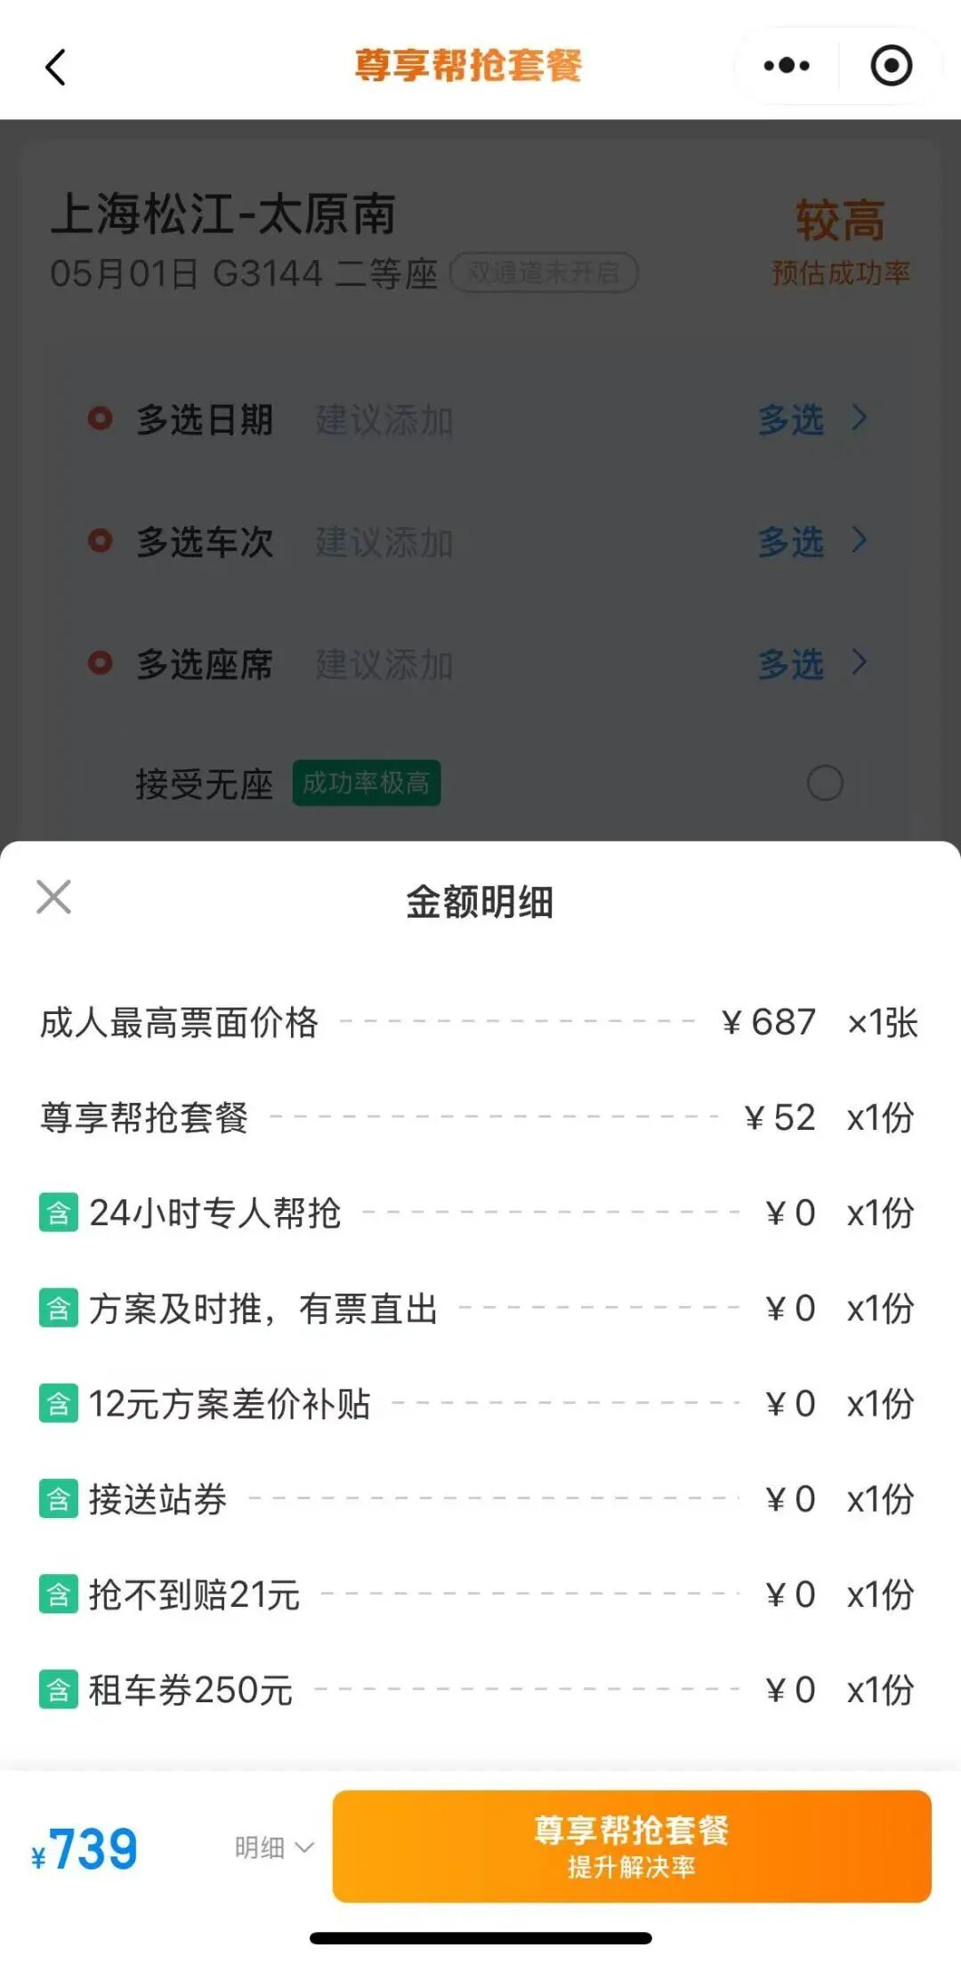
Task: Tap the back arrow in header
Action: 55,67
